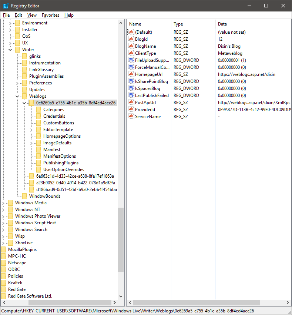Collapse the Weblogs key
The width and height of the screenshot is (292, 315).
click(17, 97)
